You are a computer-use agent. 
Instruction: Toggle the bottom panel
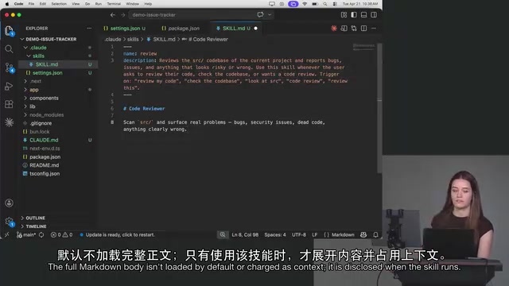tap(364, 15)
